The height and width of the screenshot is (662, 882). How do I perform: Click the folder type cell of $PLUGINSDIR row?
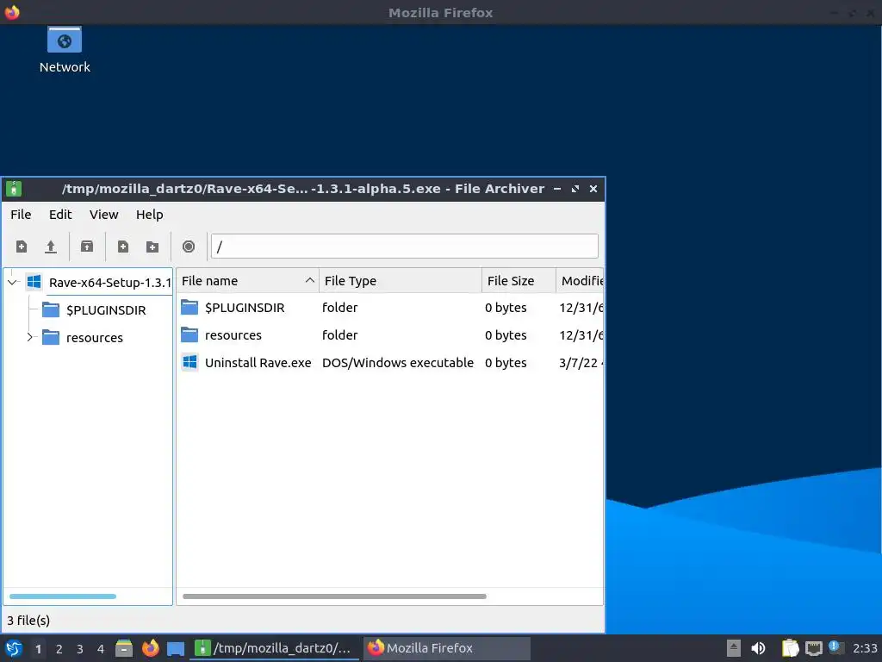click(339, 308)
